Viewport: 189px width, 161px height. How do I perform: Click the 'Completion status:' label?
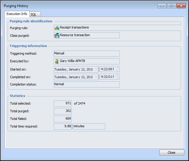pos(23,84)
